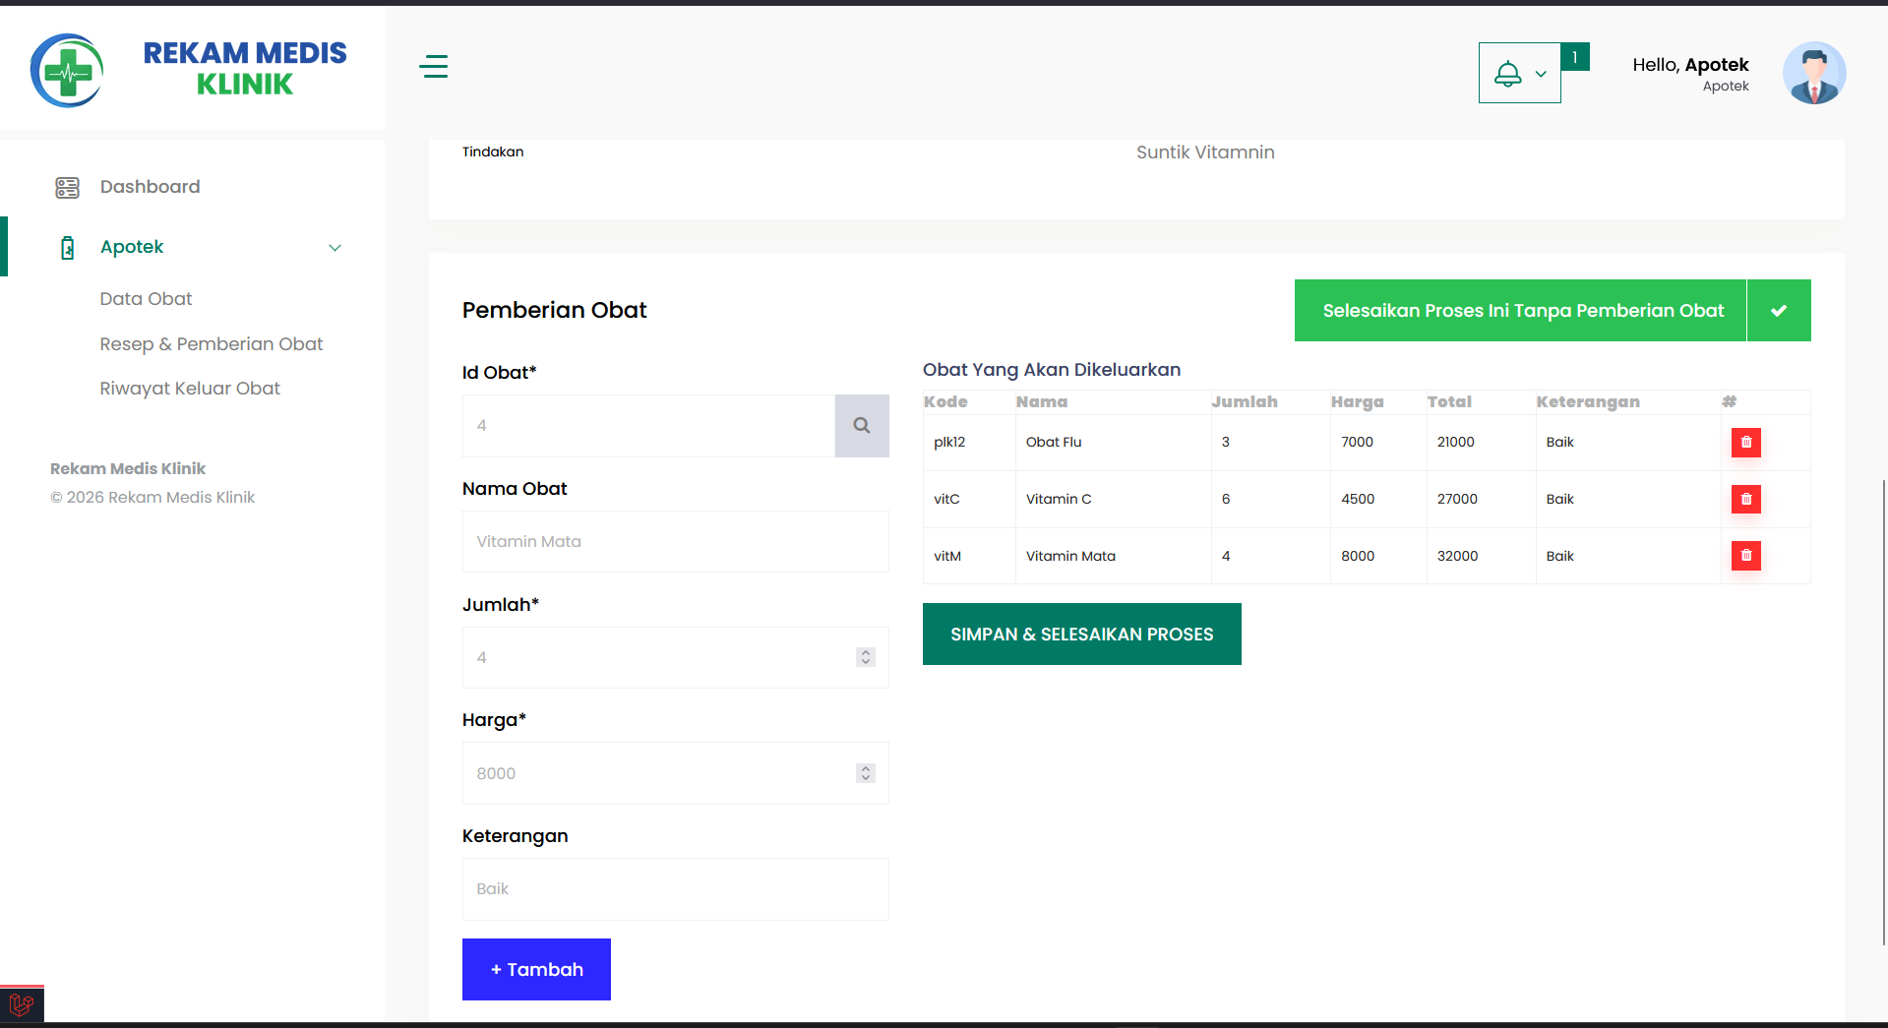Click the Hello, Apotek user name

pyautogui.click(x=1690, y=65)
